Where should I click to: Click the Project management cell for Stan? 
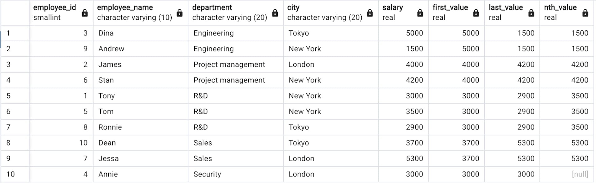pos(235,80)
